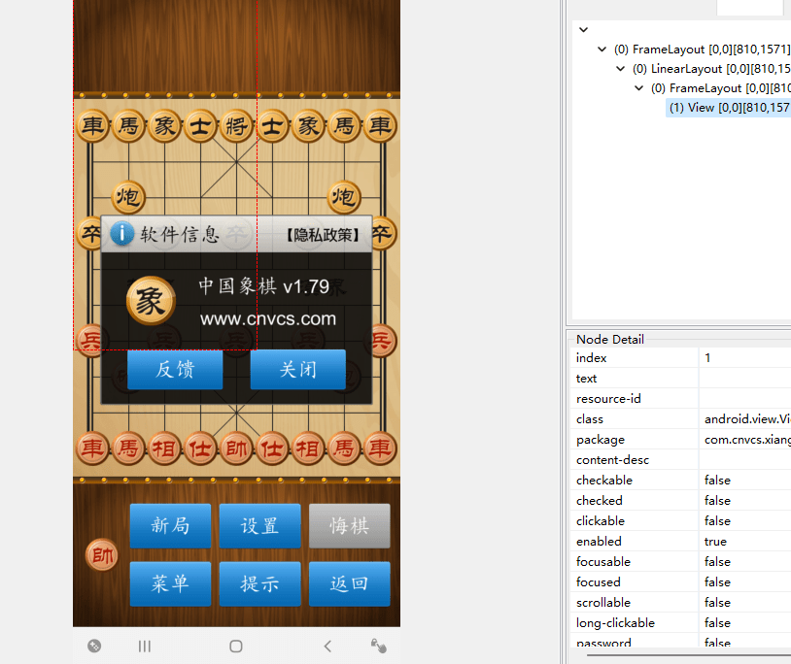The image size is (791, 664).
Task: Select the right black 士 advisor
Action: (x=272, y=126)
